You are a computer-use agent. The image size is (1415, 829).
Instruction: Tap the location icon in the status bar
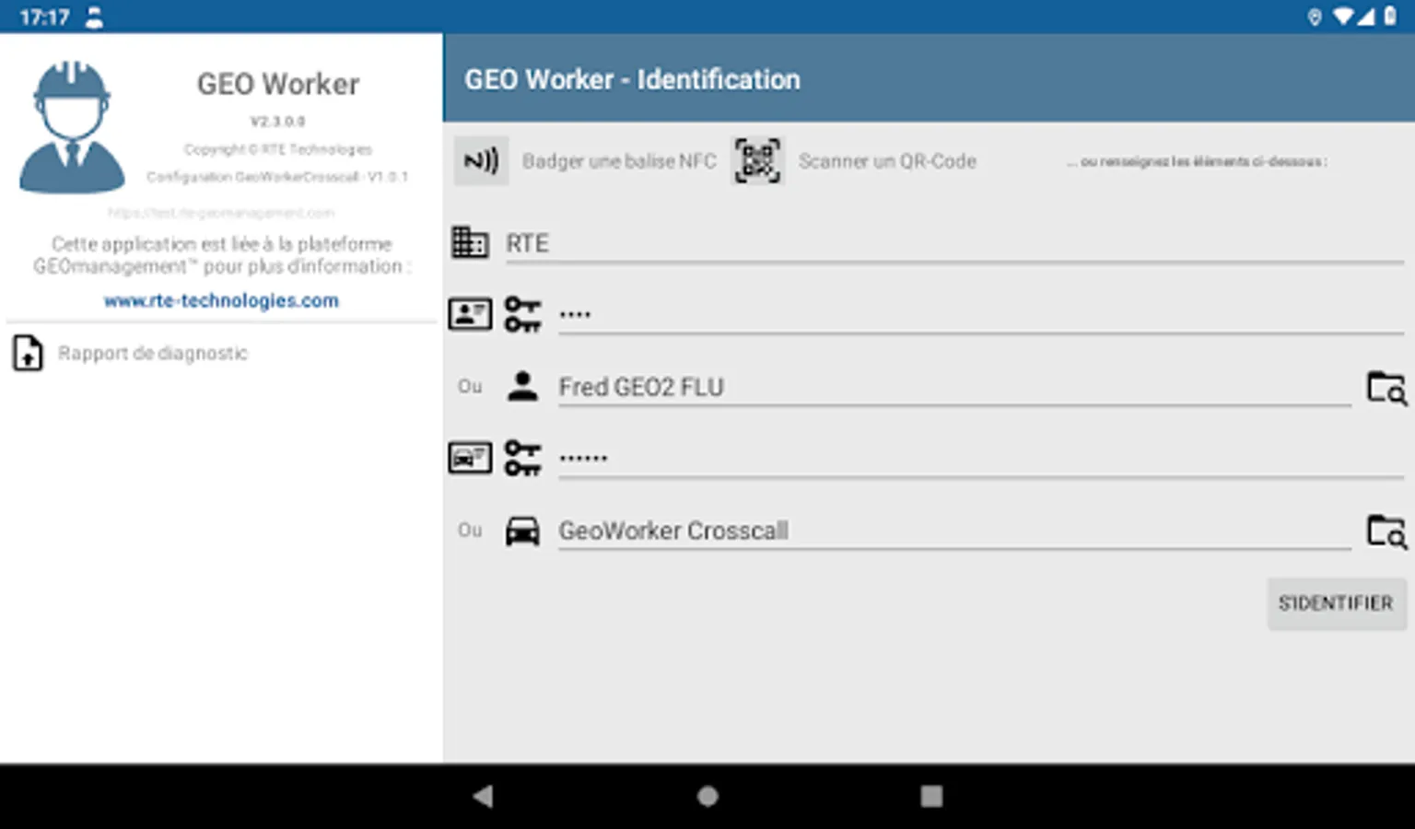pyautogui.click(x=1315, y=18)
